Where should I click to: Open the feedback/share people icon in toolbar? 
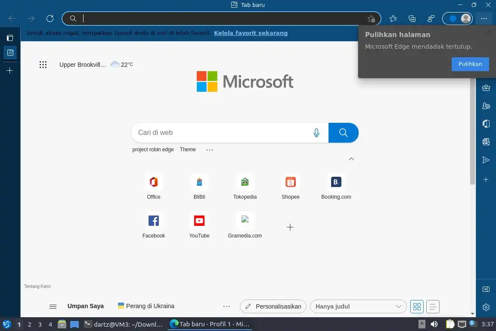431,19
